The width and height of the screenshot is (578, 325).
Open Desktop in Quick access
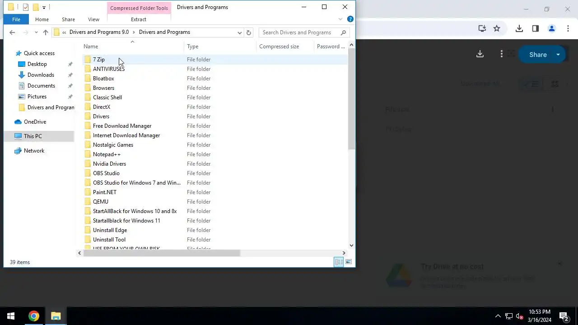[37, 64]
